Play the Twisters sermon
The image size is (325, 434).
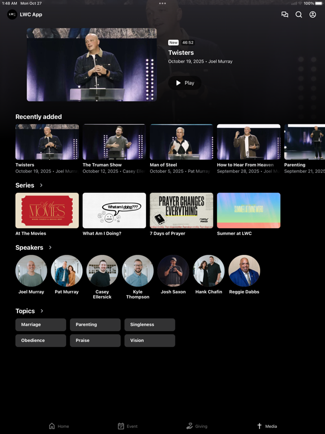point(185,83)
